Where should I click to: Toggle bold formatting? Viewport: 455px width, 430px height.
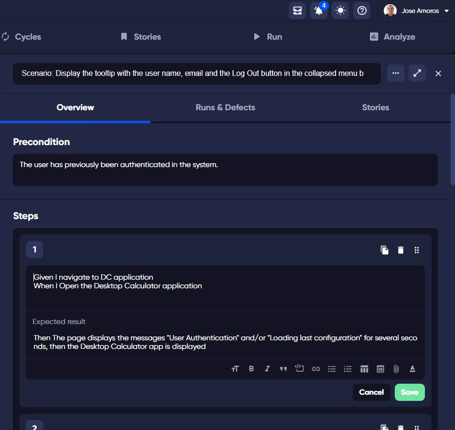click(251, 368)
